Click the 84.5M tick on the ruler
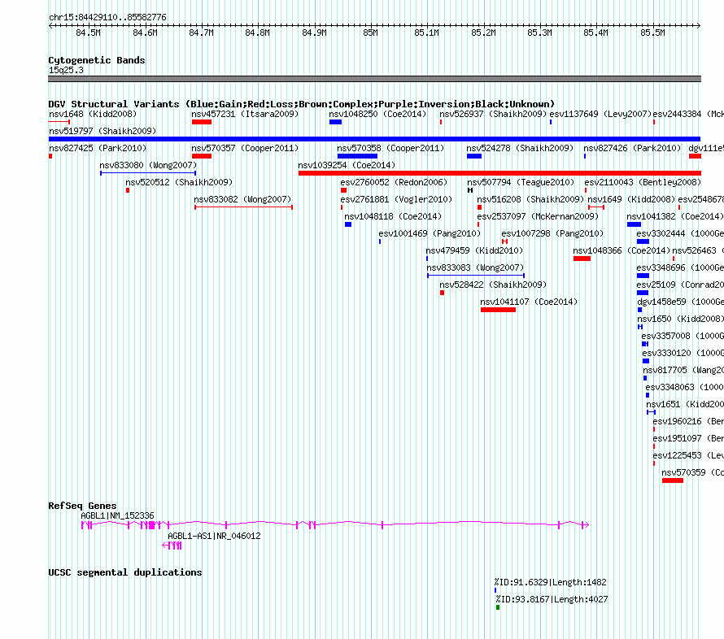Image resolution: width=724 pixels, height=639 pixels. (88, 33)
